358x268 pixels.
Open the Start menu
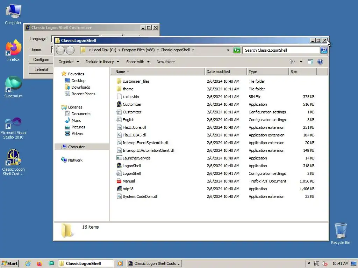(x=9, y=264)
